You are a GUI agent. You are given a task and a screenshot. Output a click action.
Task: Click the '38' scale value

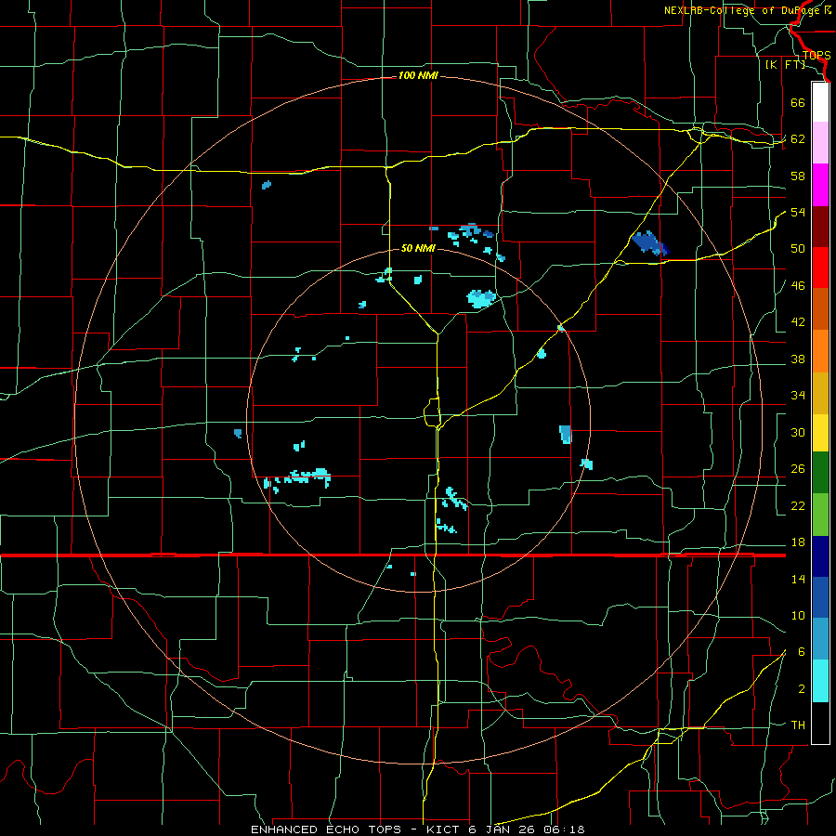pos(798,359)
